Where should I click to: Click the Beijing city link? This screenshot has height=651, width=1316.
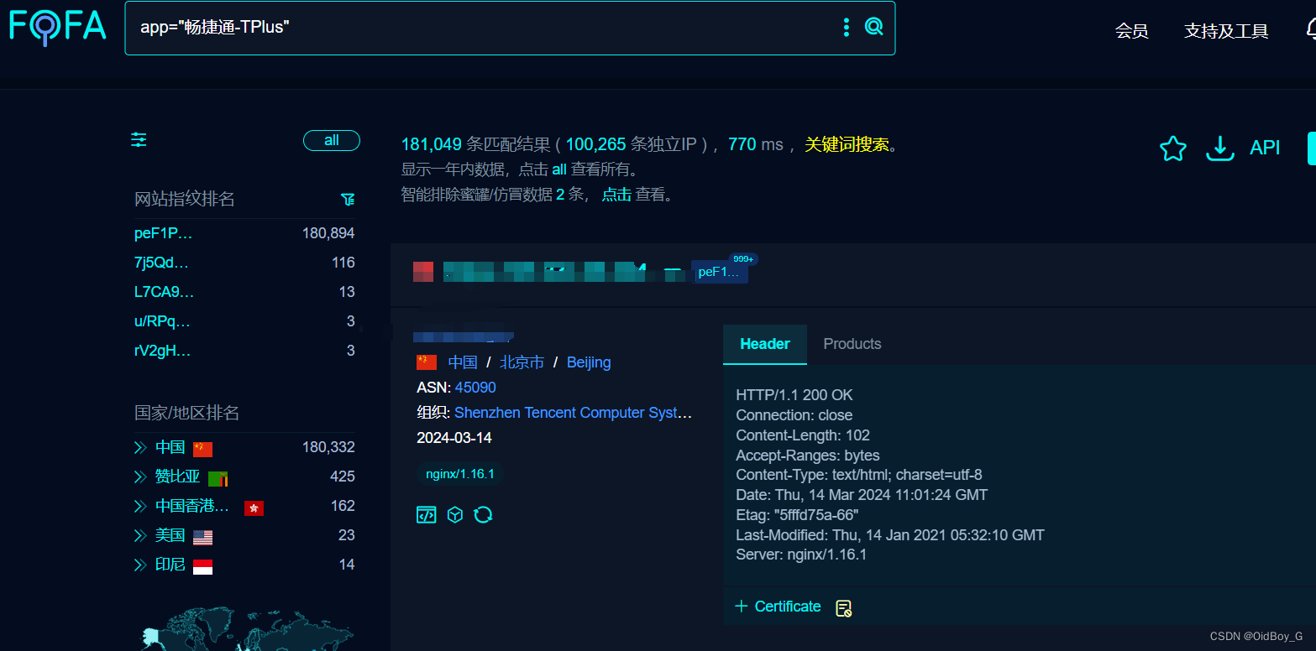589,362
